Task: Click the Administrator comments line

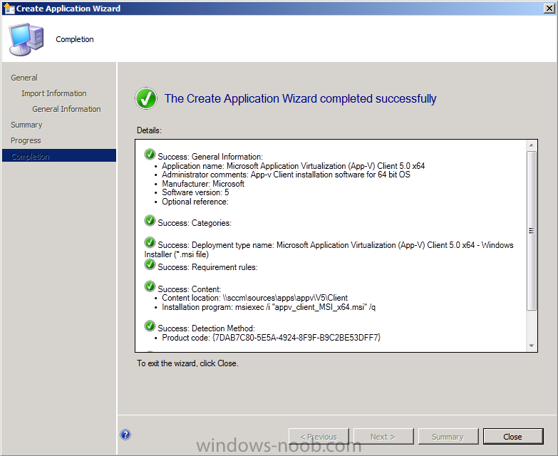Action: pyautogui.click(x=286, y=175)
